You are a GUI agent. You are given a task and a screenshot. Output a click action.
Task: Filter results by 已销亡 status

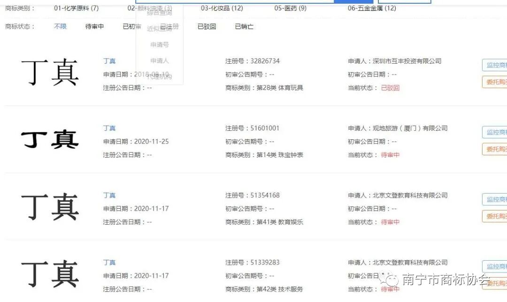click(244, 26)
